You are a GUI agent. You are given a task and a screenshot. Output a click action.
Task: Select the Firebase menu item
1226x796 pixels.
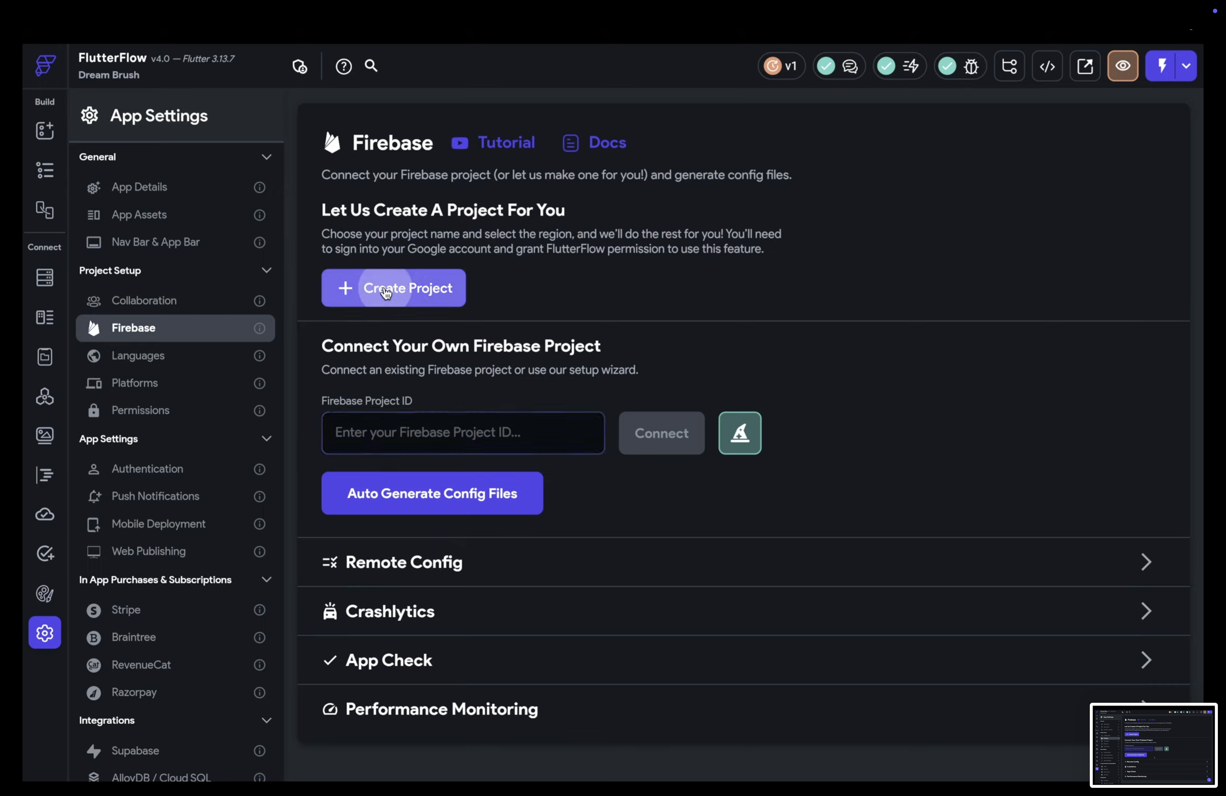tap(175, 328)
